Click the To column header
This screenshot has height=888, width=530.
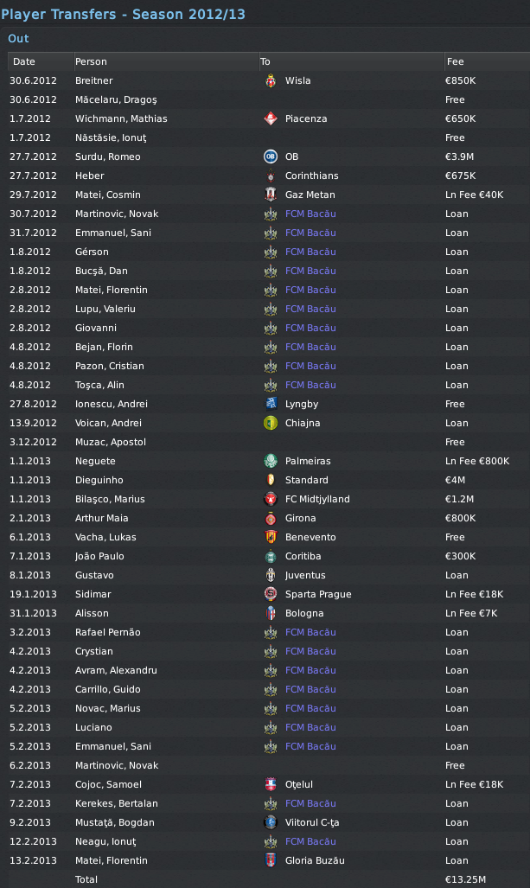pos(265,61)
